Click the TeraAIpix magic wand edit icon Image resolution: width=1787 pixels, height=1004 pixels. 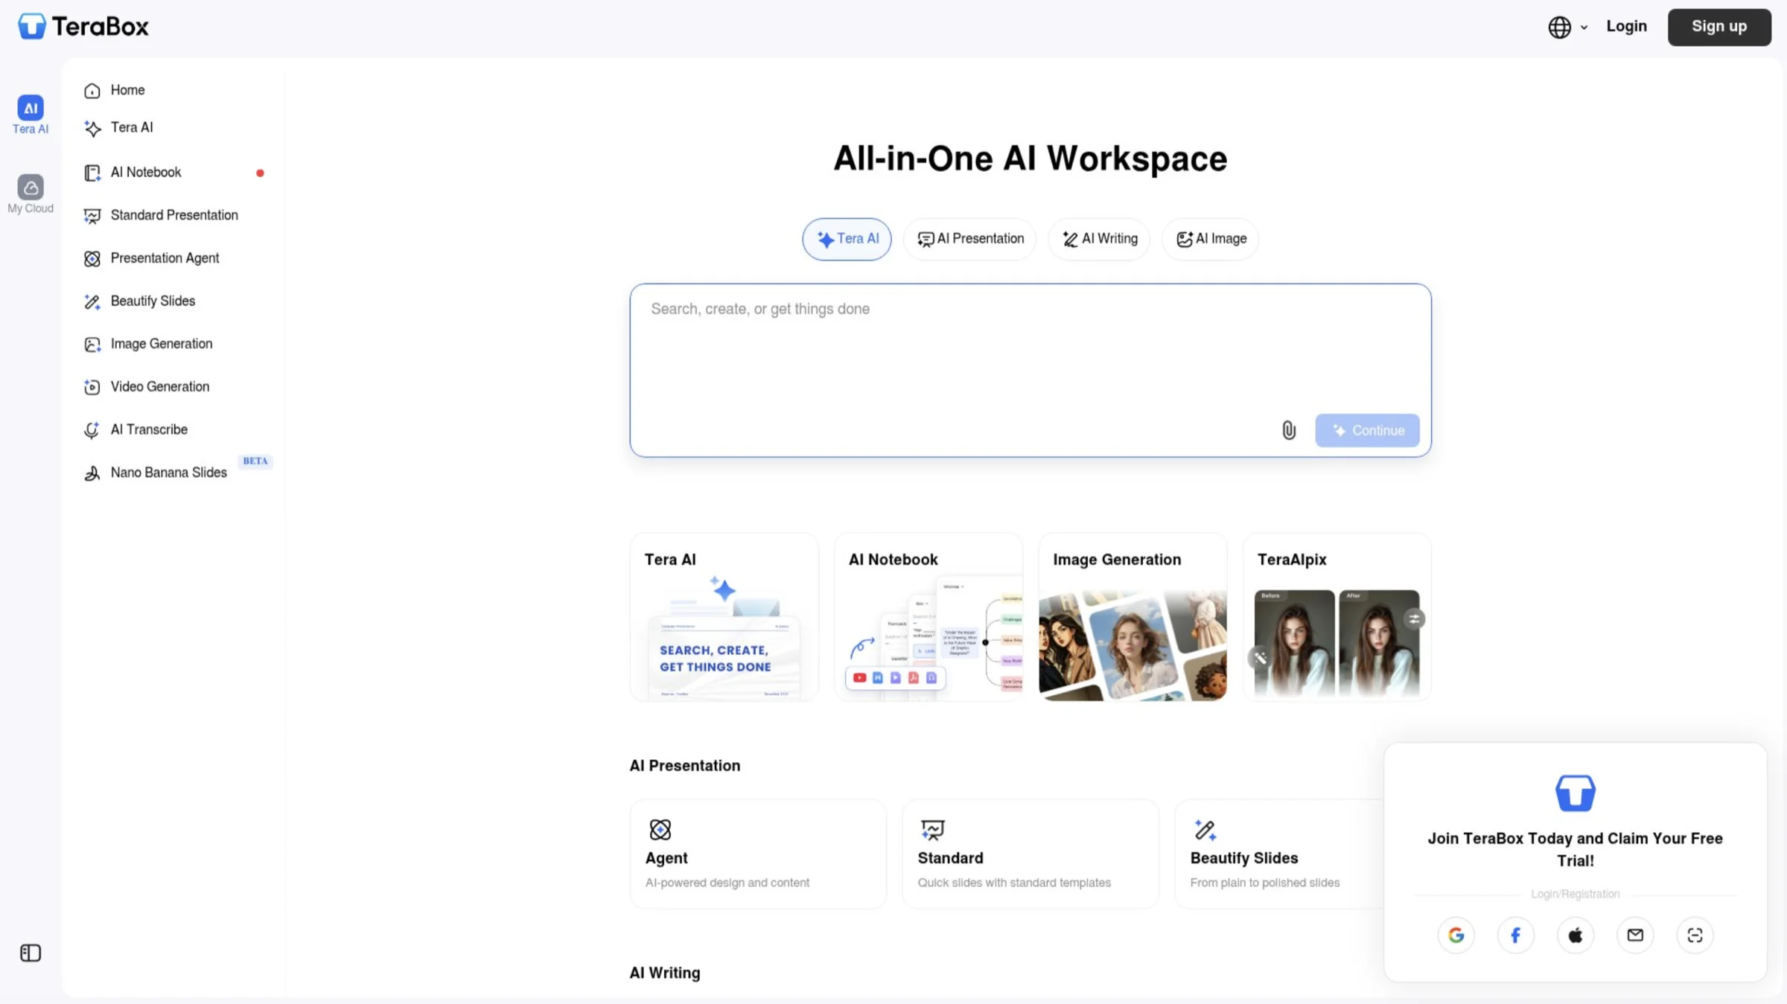[1260, 658]
